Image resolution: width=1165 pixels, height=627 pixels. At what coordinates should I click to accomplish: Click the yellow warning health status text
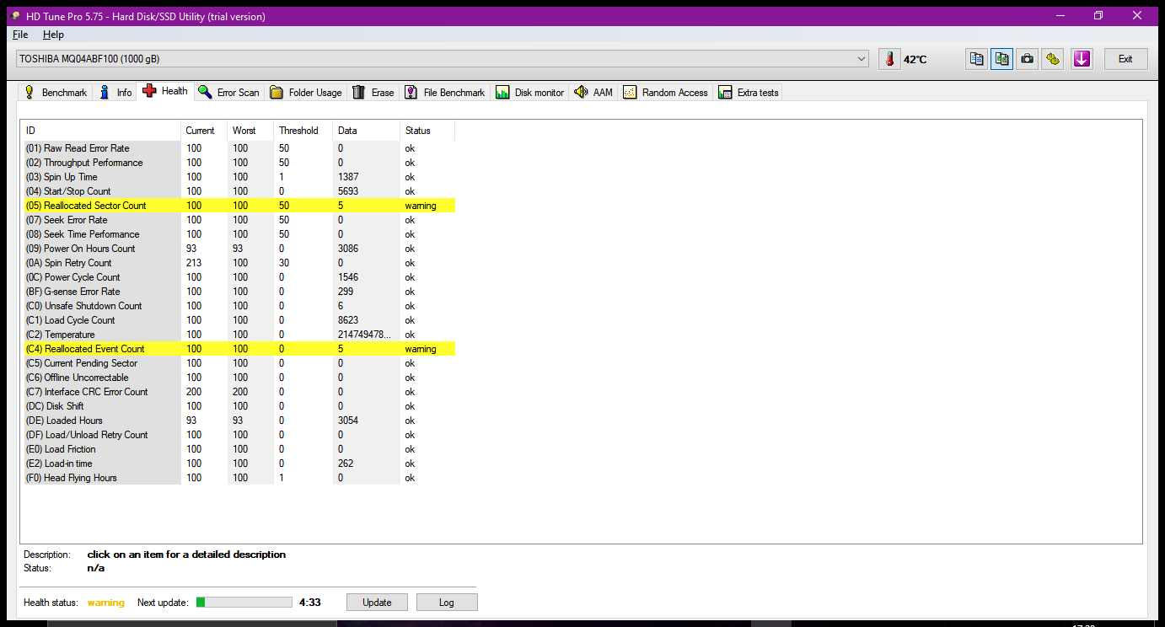click(x=106, y=603)
